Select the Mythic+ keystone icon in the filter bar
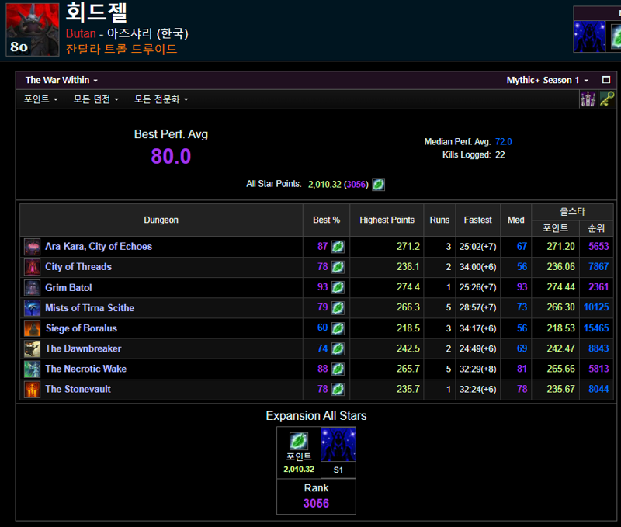621x527 pixels. coord(607,99)
